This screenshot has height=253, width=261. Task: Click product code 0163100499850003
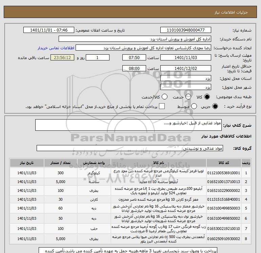click(x=224, y=208)
